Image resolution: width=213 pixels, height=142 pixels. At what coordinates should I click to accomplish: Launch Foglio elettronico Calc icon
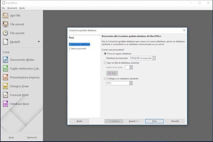(6, 69)
